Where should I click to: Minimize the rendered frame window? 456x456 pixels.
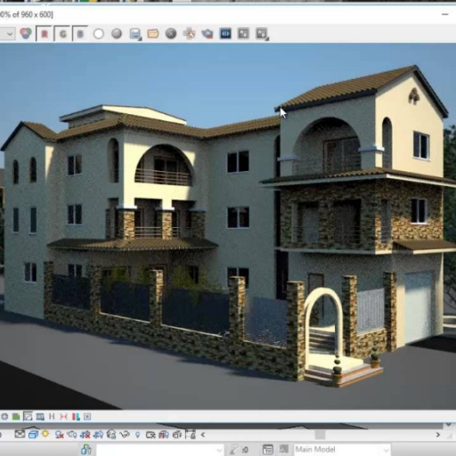444,14
